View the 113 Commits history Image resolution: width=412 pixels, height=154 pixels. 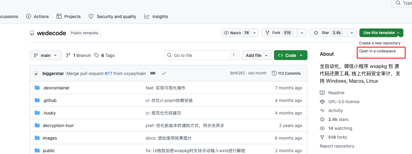(x=286, y=73)
